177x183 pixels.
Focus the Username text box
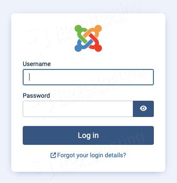[88, 77]
